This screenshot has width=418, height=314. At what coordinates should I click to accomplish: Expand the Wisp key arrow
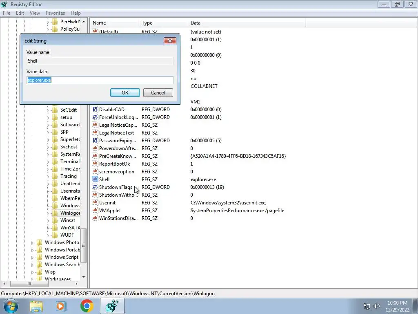(32, 272)
